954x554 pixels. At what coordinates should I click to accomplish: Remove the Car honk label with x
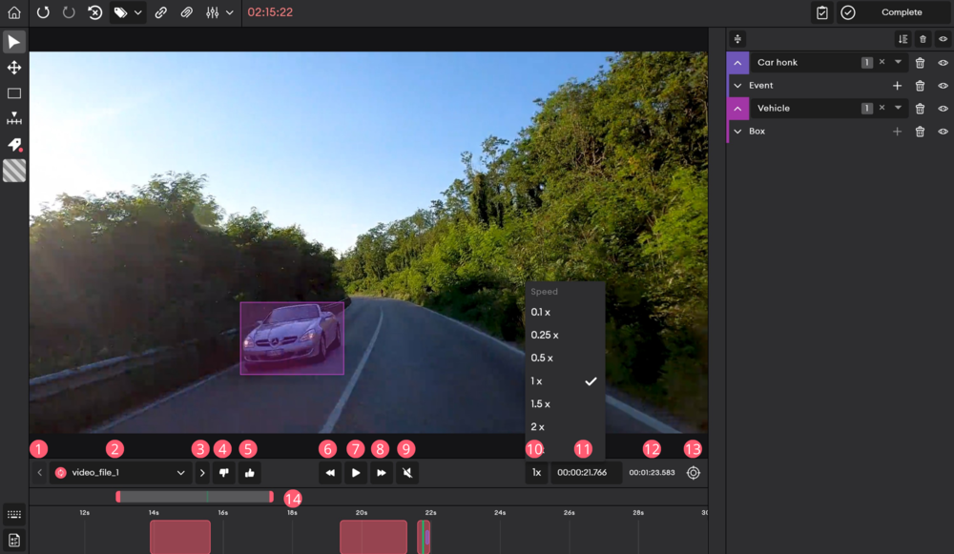tap(881, 62)
